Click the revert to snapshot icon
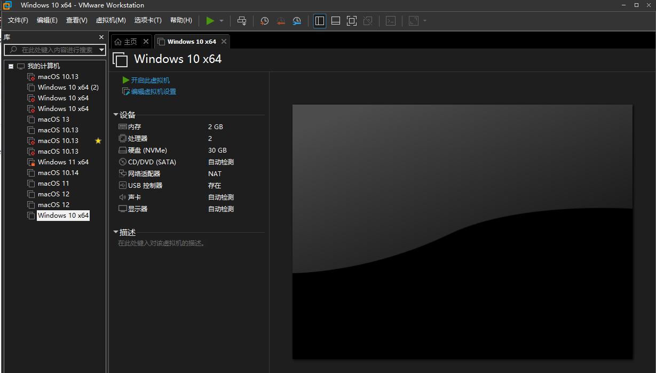656x373 pixels. (x=281, y=21)
